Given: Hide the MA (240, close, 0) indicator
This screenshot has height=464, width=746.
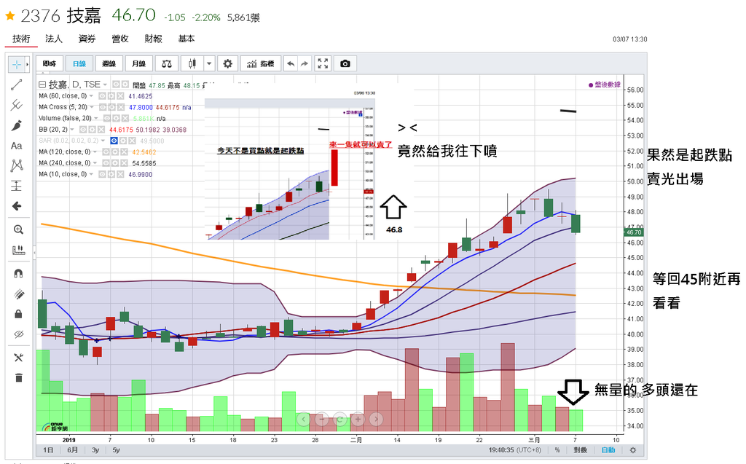Looking at the screenshot, I should click(106, 163).
